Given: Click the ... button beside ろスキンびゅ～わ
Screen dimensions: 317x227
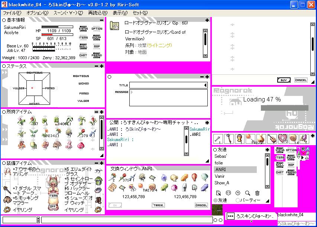Looking at the screenshot, I should click(230, 216).
